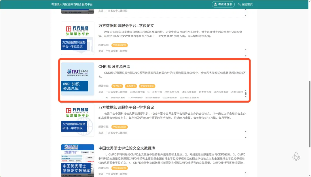This screenshot has width=311, height=177.
Task: Click the 粤港澳大湾区图书馆联合服务平台 header title
Action: pyautogui.click(x=72, y=4)
